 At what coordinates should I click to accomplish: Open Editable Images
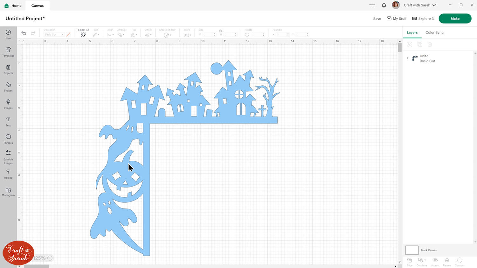click(8, 157)
